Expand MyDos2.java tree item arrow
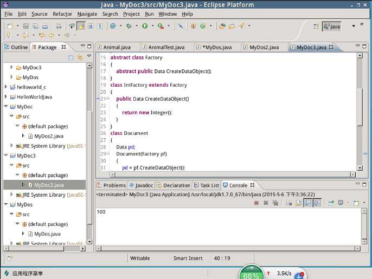 (23, 135)
